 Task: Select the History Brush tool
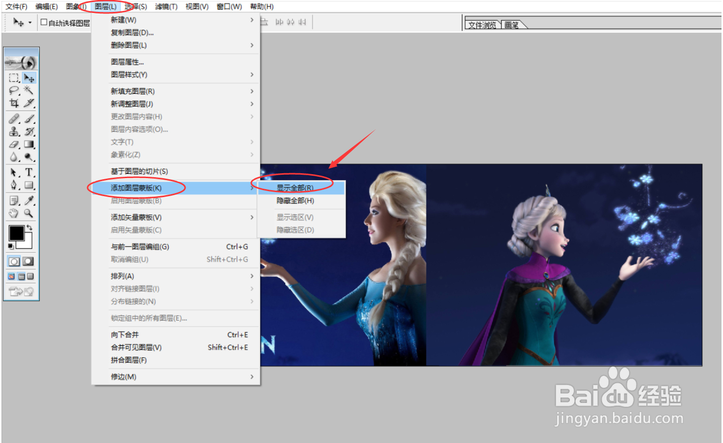[29, 131]
